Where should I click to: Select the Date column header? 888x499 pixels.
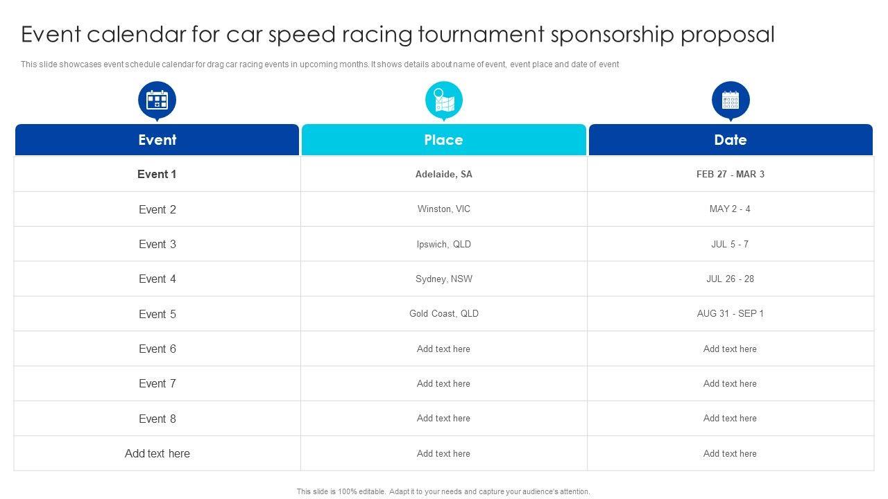click(x=731, y=140)
